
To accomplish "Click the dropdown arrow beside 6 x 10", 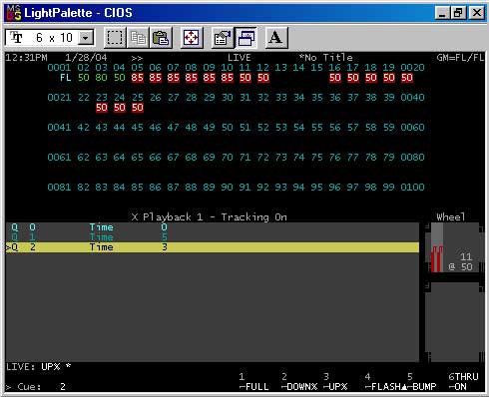I will click(86, 38).
